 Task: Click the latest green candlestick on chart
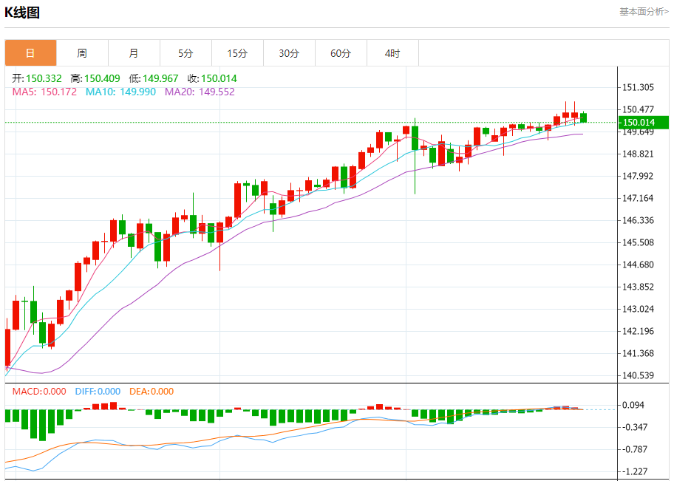(583, 117)
